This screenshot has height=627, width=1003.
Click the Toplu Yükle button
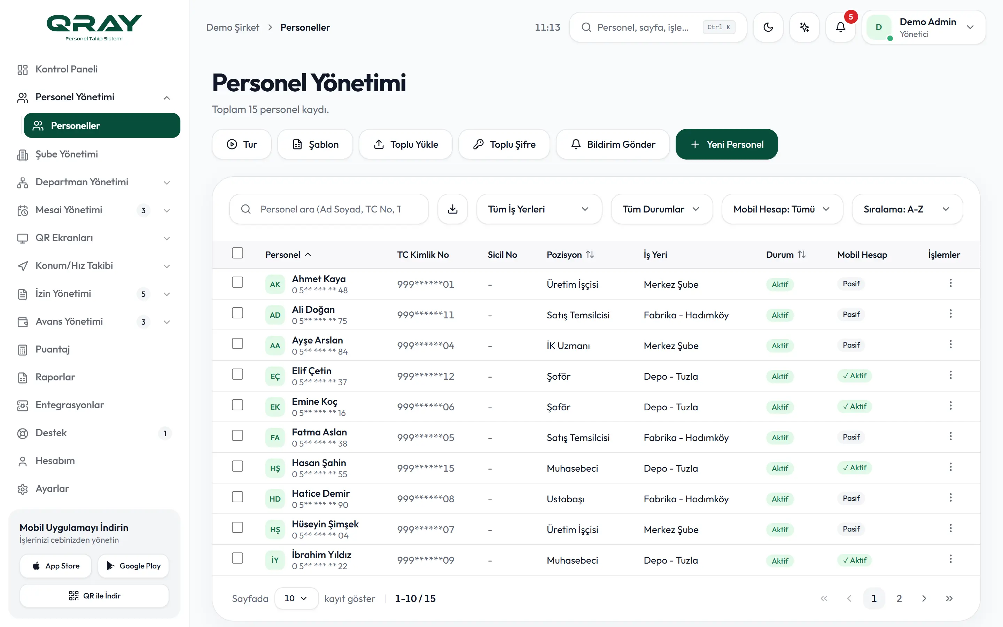coord(405,144)
